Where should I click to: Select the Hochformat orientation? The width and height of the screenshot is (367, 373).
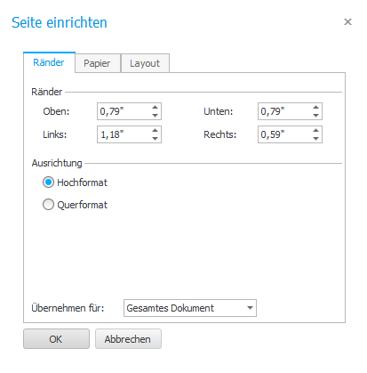click(x=48, y=182)
